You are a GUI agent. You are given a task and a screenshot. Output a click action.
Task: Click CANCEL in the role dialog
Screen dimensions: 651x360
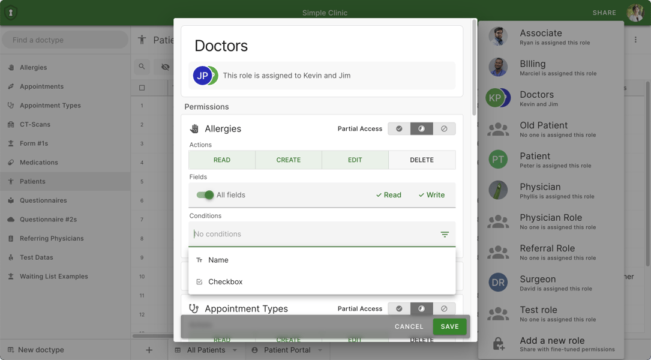point(409,327)
